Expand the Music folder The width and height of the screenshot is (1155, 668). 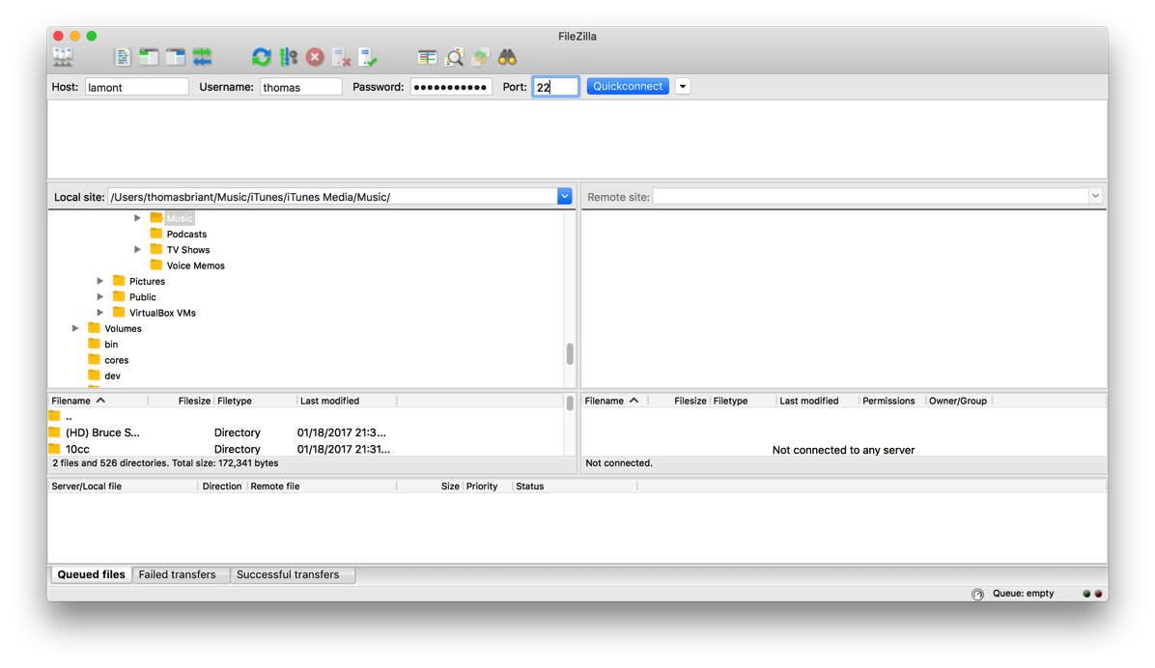(137, 218)
